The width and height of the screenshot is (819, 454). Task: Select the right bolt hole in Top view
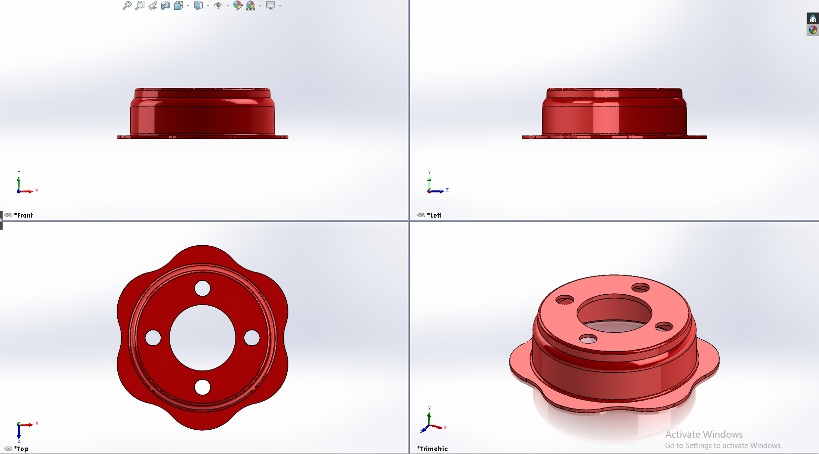point(252,338)
